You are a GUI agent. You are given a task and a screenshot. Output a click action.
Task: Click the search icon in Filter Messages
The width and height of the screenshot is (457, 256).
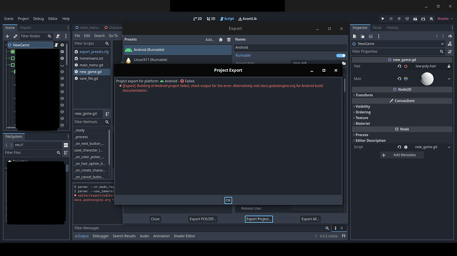(327, 228)
